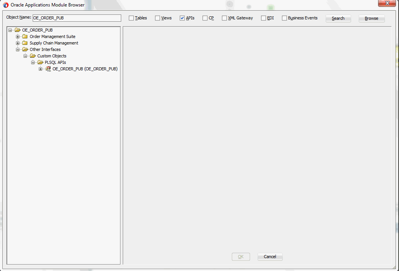Select the Supply Chain Management tree row
399x271 pixels.
coord(54,43)
